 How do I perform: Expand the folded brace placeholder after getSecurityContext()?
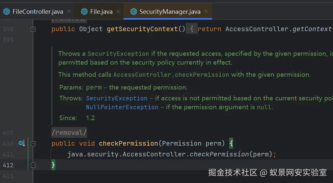click(x=191, y=29)
